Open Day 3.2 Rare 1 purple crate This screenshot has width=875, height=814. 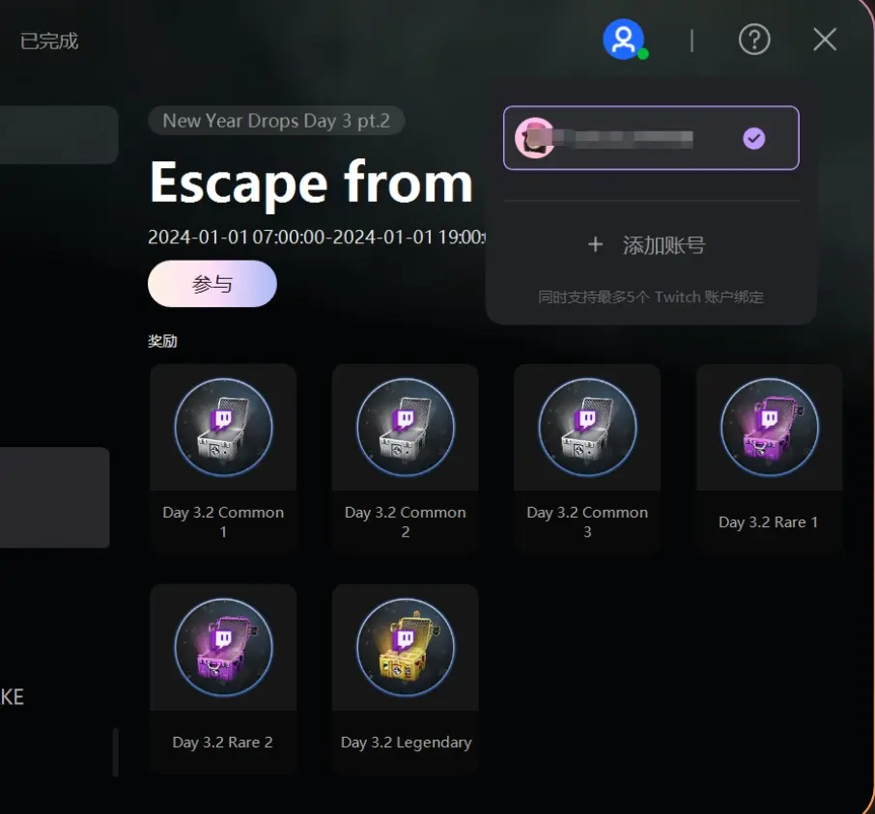770,427
